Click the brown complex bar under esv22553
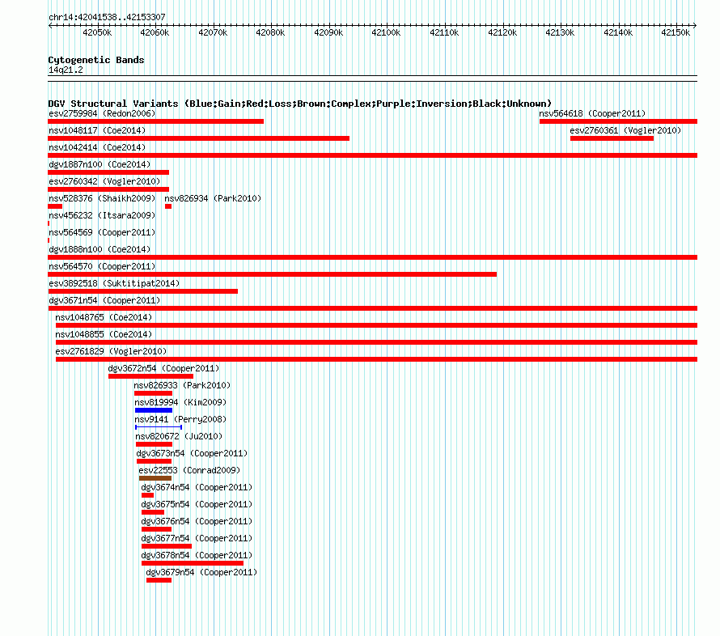 (x=155, y=478)
